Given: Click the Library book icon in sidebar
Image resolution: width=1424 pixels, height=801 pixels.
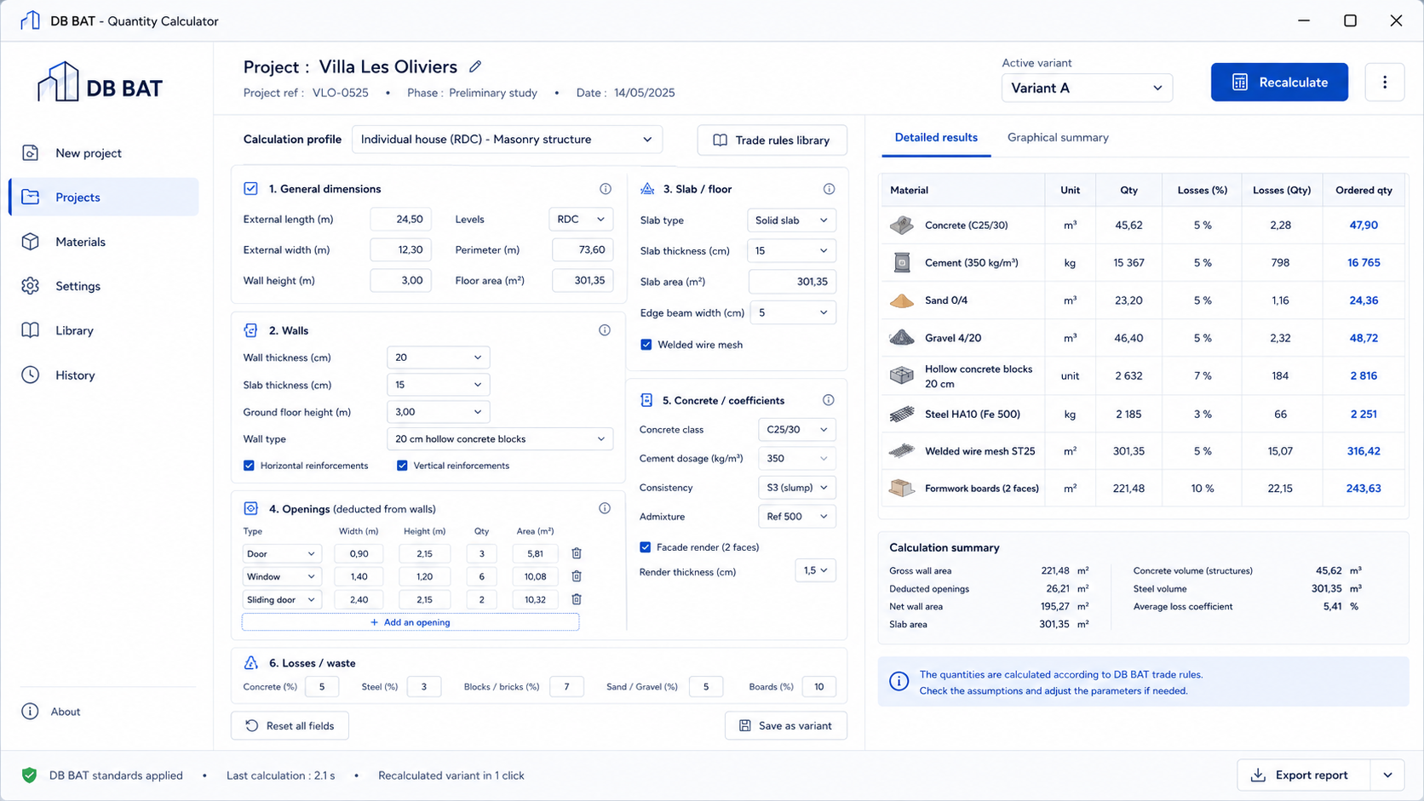Looking at the screenshot, I should tap(31, 330).
